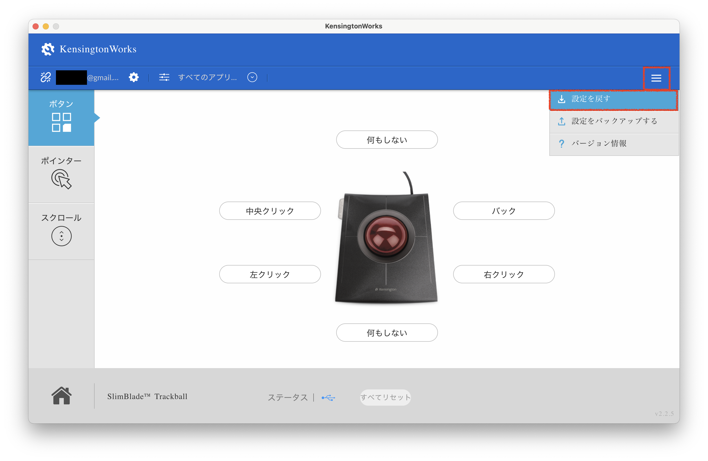Click the top 何もしない button assignment
Screen dimensions: 708x461
point(387,140)
